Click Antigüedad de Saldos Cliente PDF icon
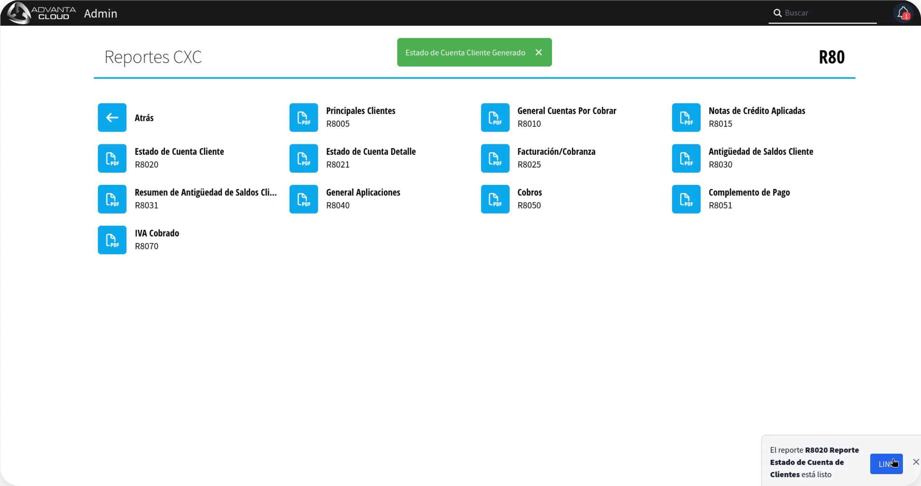This screenshot has width=921, height=486. [686, 158]
